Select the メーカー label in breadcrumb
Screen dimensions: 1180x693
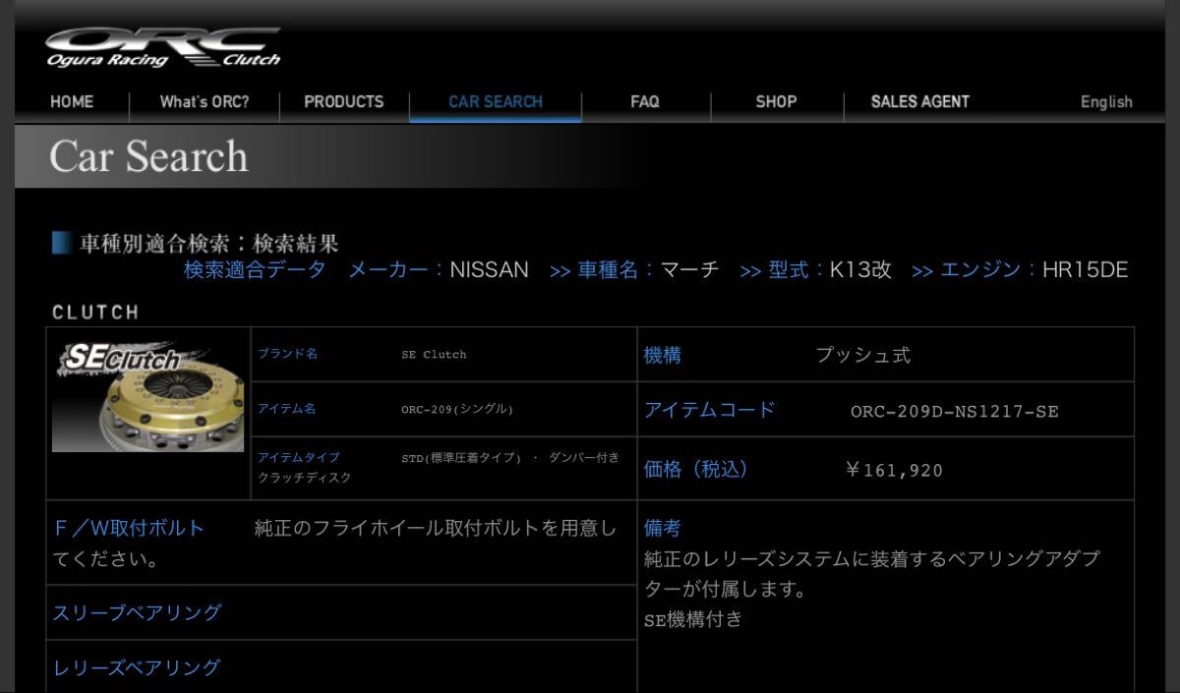[x=390, y=269]
